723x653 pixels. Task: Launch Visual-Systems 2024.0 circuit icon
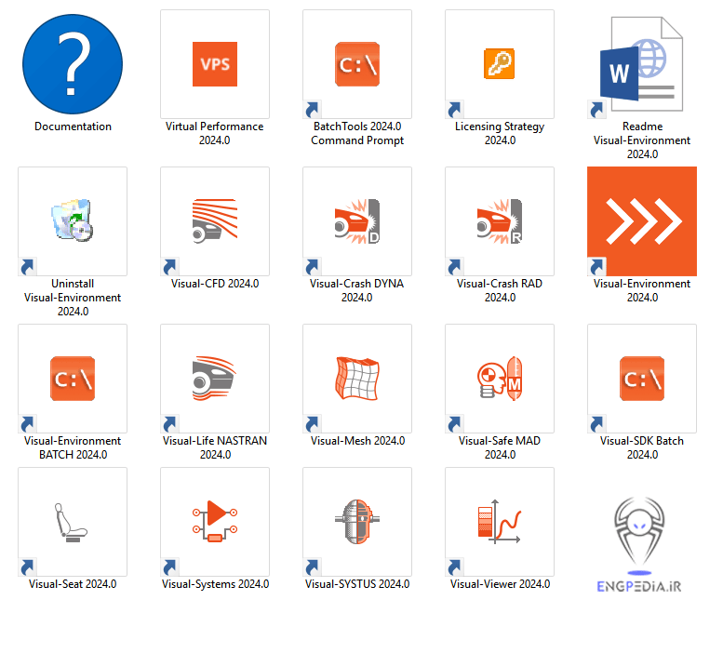click(215, 521)
